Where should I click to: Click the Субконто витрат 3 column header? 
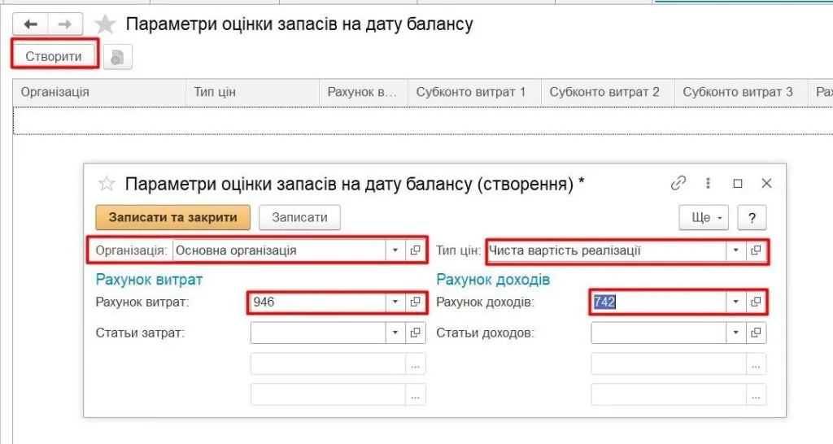[x=741, y=92]
